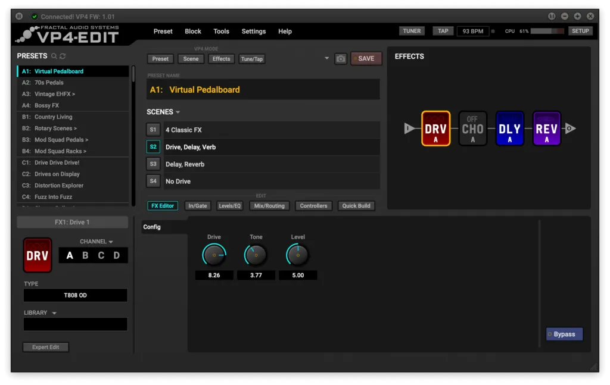Click the presets search magnifier icon
610x385 pixels.
click(x=54, y=56)
